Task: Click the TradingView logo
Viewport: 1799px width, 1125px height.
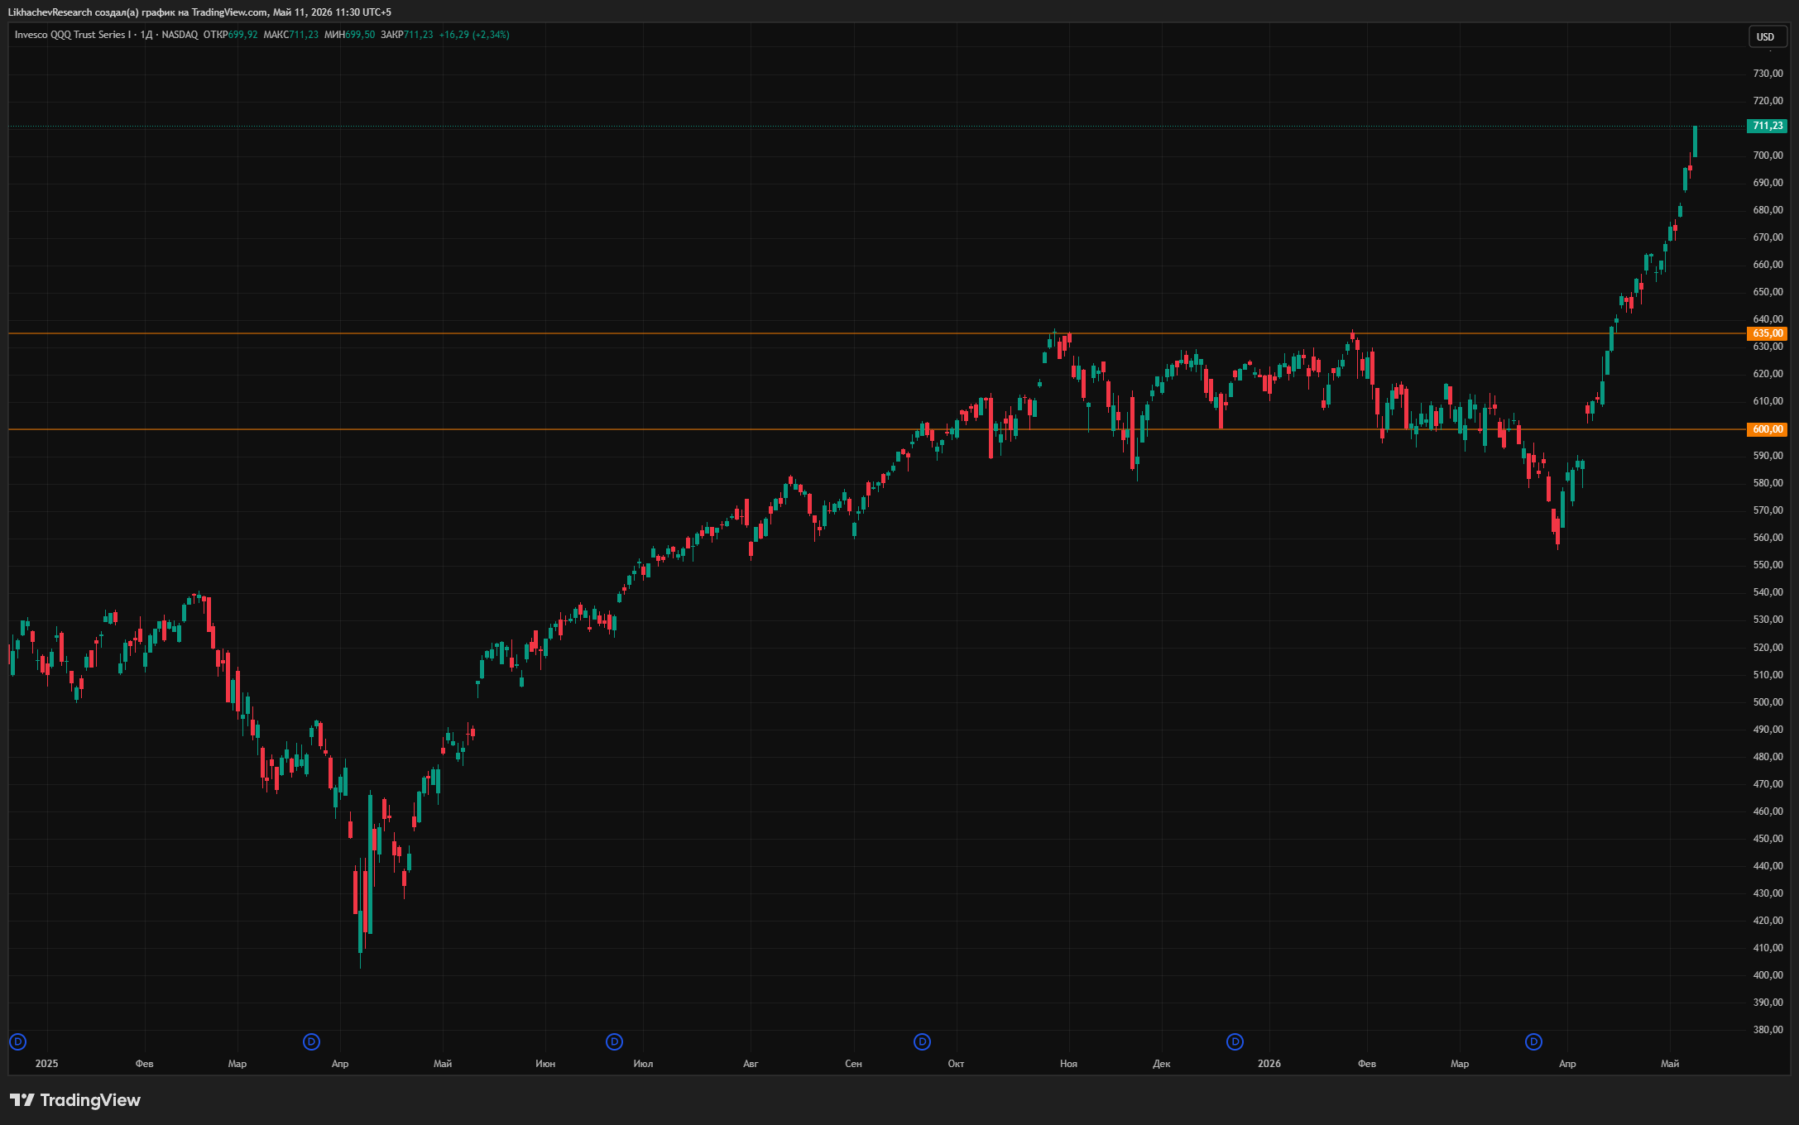Action: [75, 1100]
